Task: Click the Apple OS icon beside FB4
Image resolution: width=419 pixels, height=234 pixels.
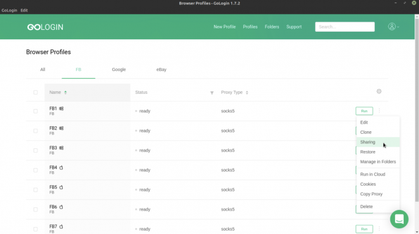Action: (x=61, y=167)
